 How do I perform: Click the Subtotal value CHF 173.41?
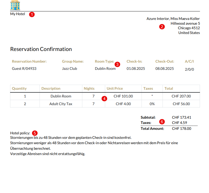tap(182, 117)
